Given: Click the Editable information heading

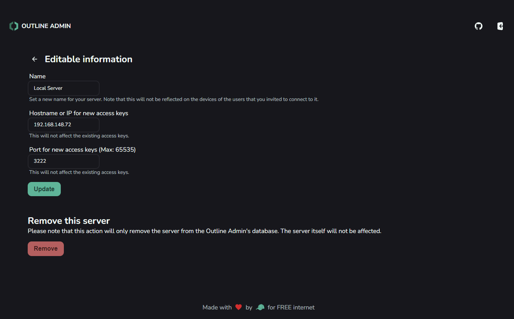Looking at the screenshot, I should (x=88, y=59).
